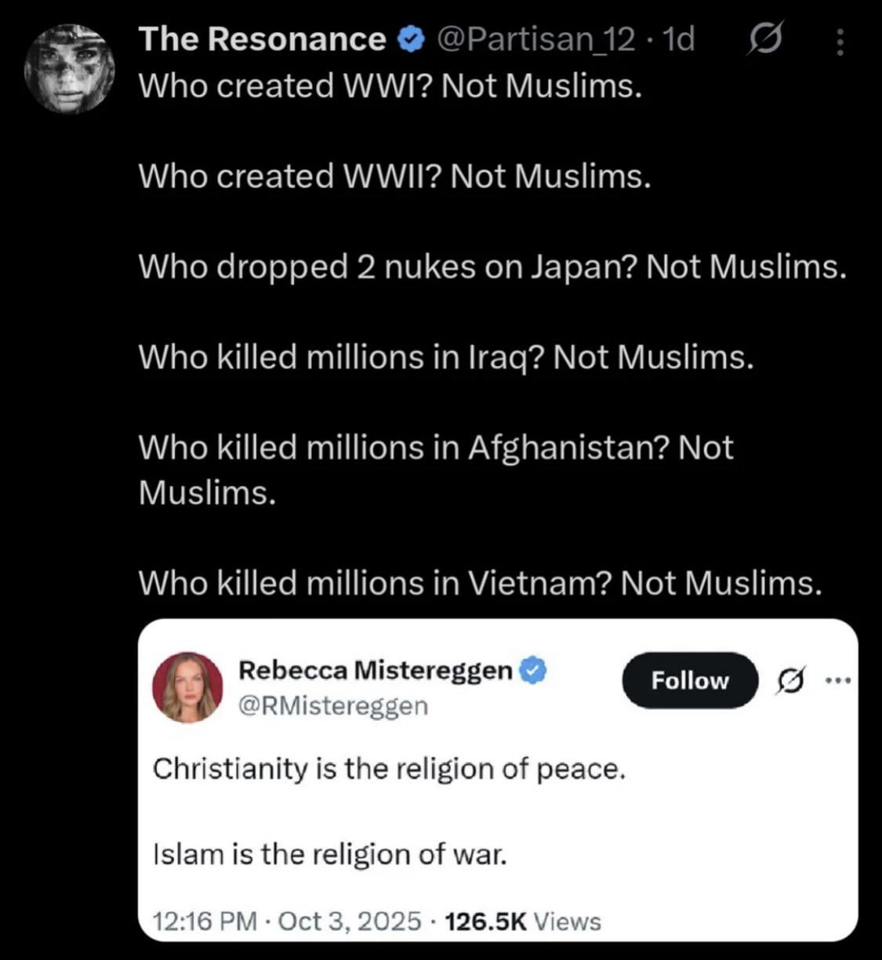Image resolution: width=882 pixels, height=960 pixels.
Task: Click 'Christianity is the religion of peace.' text
Action: pos(390,769)
